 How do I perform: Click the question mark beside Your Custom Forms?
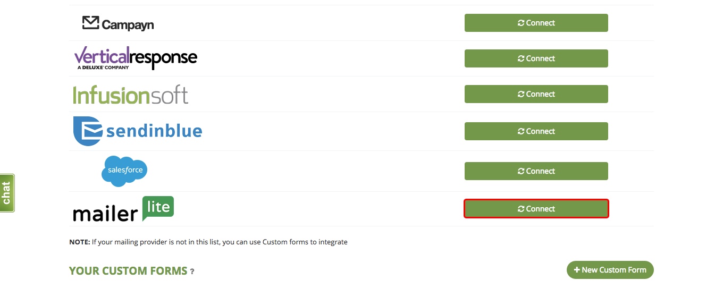coord(192,271)
